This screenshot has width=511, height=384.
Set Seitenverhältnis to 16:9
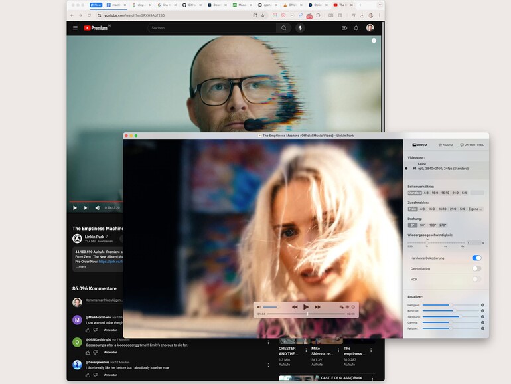pyautogui.click(x=435, y=193)
